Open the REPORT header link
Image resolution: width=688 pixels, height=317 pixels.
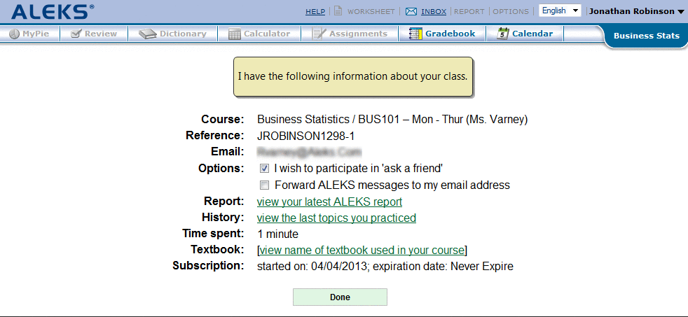coord(469,12)
